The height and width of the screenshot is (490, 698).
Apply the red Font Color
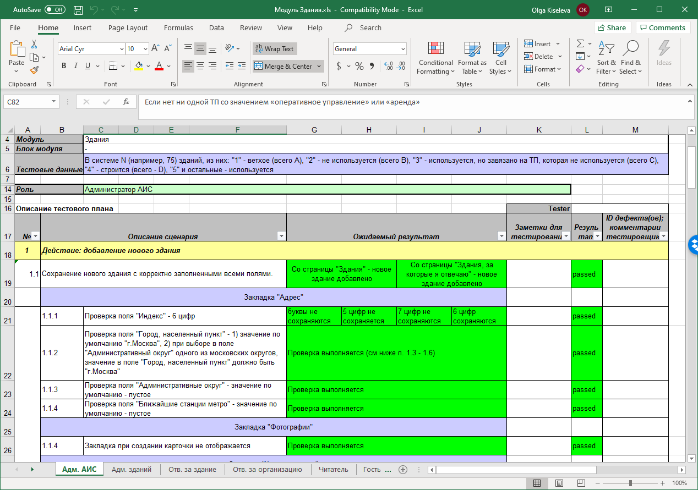click(159, 66)
